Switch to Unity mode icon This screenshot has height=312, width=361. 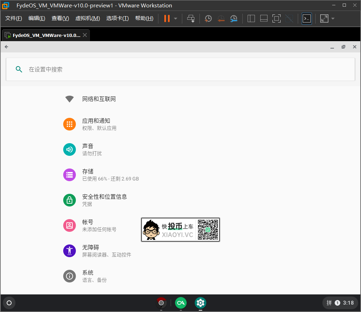coord(289,18)
